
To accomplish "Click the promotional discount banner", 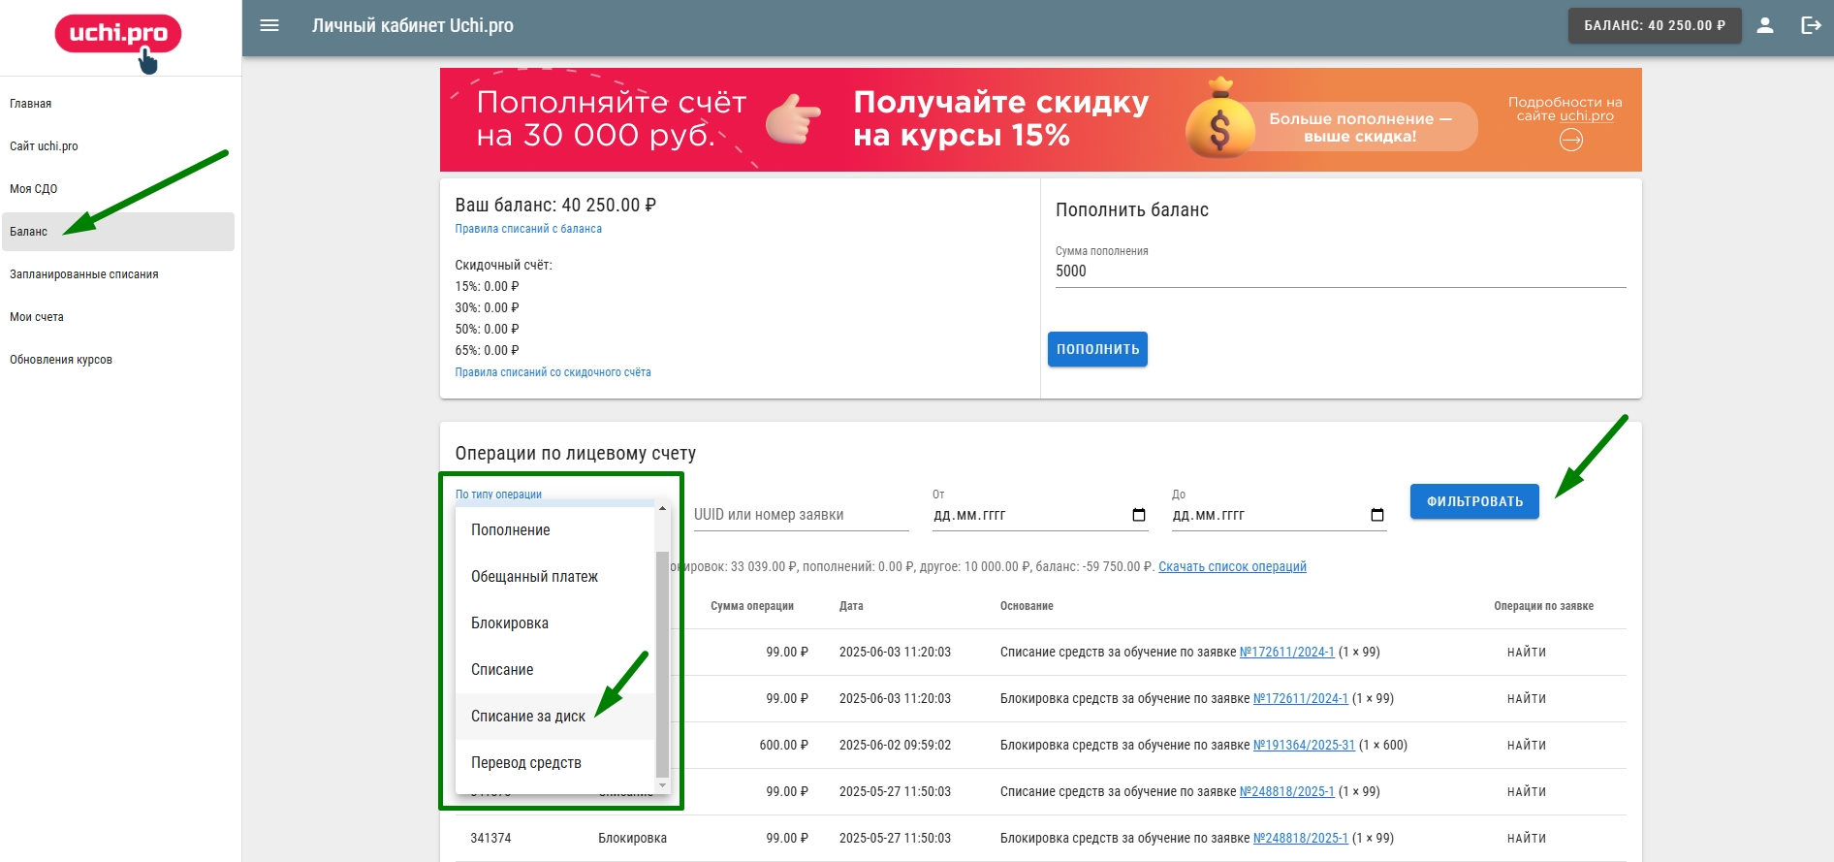I will coord(1040,119).
